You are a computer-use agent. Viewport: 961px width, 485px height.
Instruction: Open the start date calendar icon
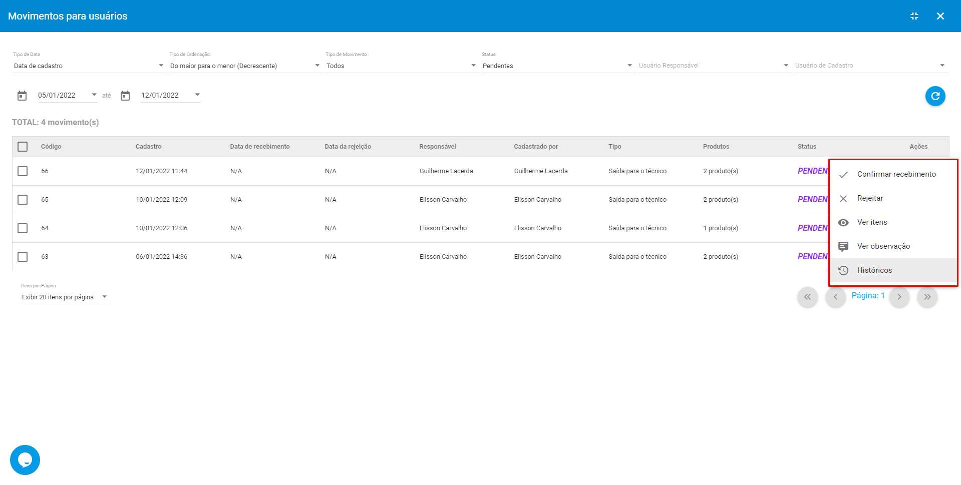point(22,96)
